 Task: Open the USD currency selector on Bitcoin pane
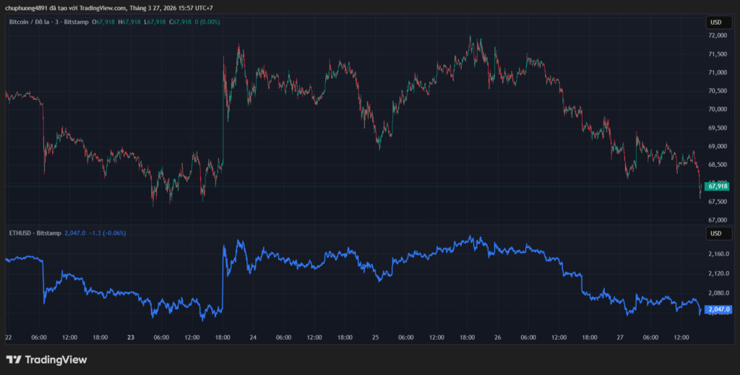[x=716, y=22]
